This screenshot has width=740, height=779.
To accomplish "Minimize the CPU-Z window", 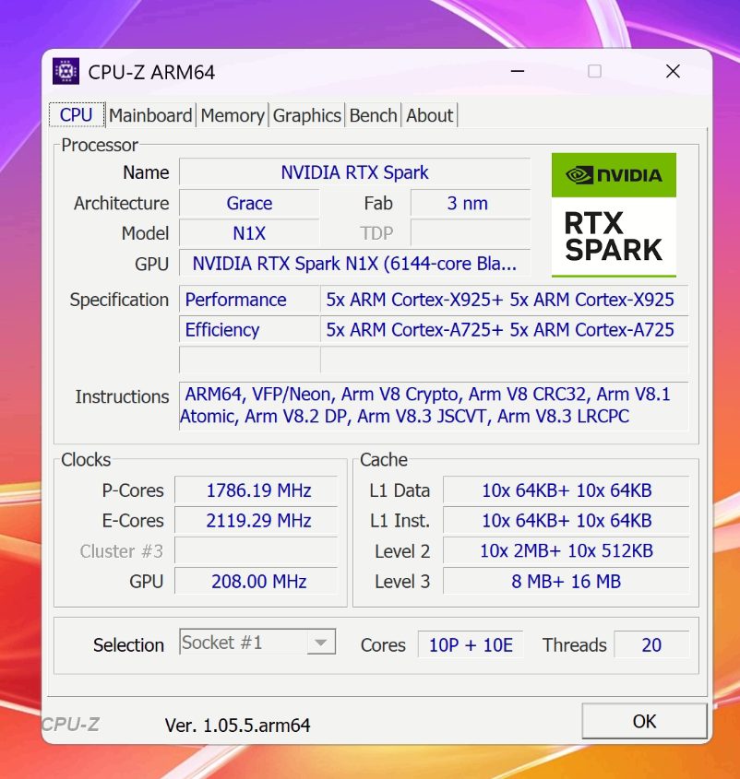I will [518, 72].
